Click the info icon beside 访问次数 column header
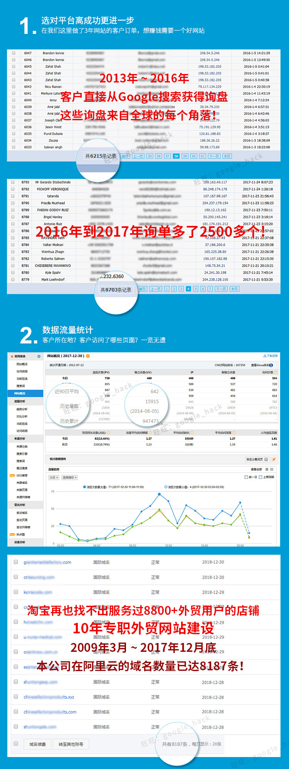Image resolution: width=289 pixels, height=769 pixels. coord(276,372)
